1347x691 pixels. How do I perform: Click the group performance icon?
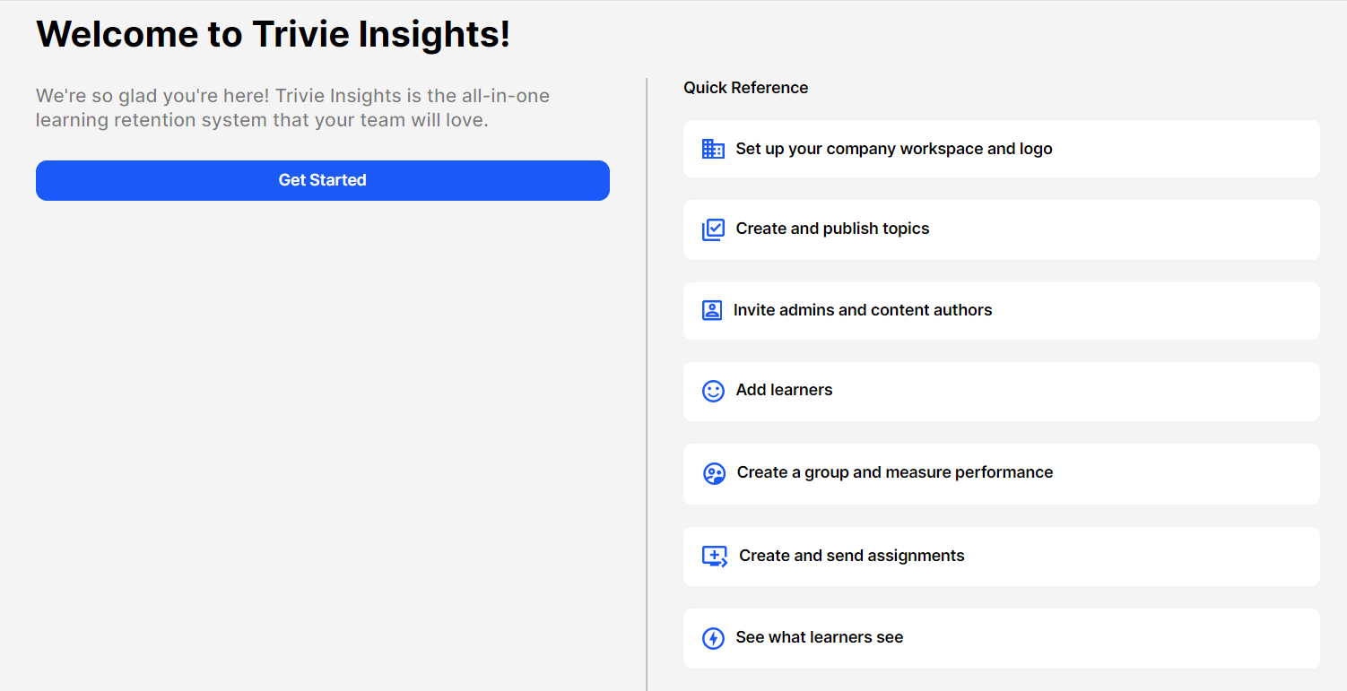pyautogui.click(x=714, y=473)
